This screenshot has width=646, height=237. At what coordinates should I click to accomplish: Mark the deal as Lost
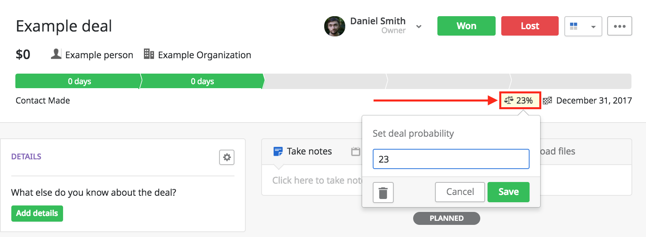(x=530, y=26)
